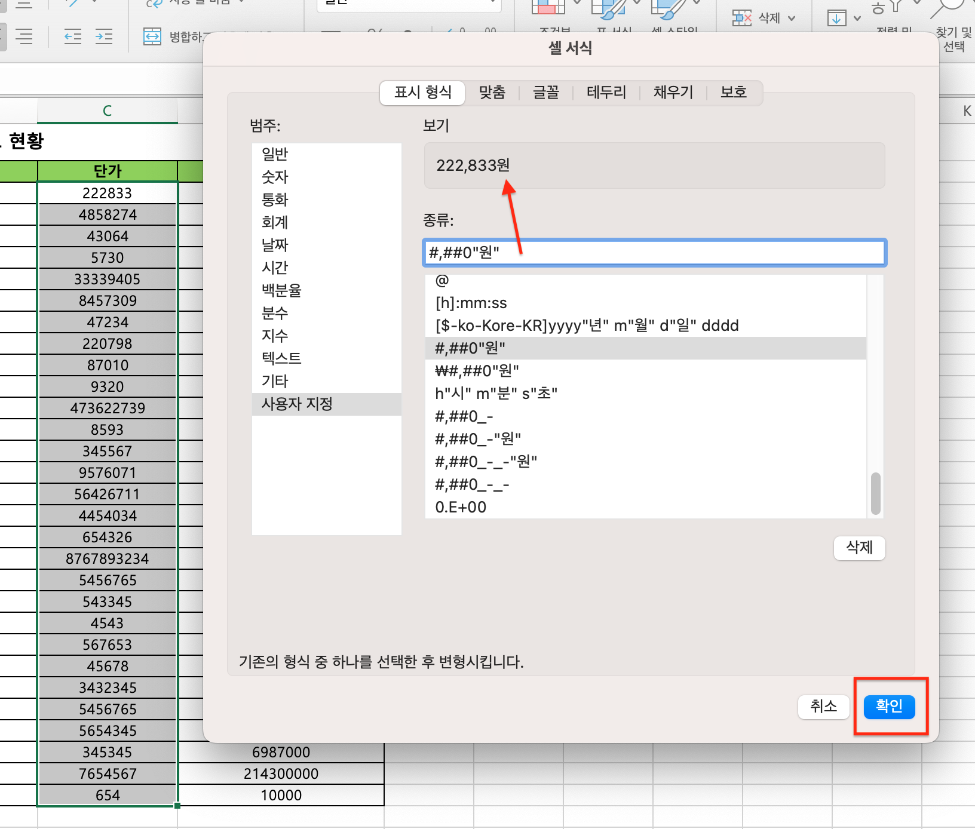Screen dimensions: 975x829
Task: Click the 병합하고 merge button label
Action: point(186,37)
